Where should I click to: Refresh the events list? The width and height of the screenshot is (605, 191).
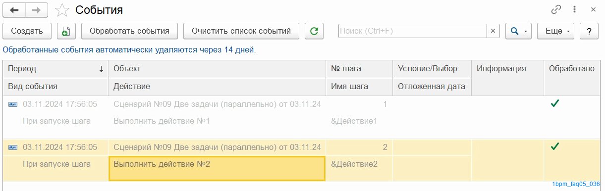point(314,31)
